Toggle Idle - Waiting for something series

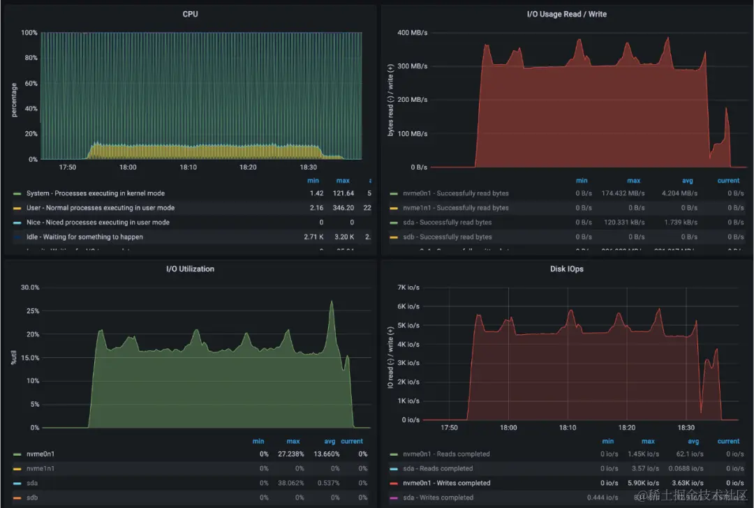[x=84, y=237]
